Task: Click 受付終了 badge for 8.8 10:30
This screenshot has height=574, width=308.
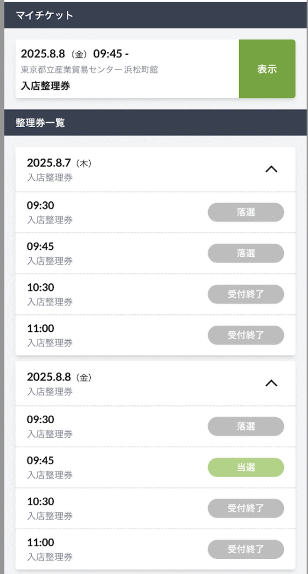Action: pos(246,508)
